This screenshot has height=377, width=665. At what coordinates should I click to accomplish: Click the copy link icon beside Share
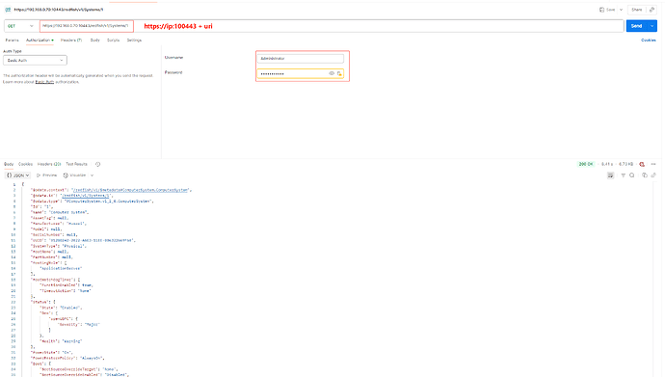[652, 10]
